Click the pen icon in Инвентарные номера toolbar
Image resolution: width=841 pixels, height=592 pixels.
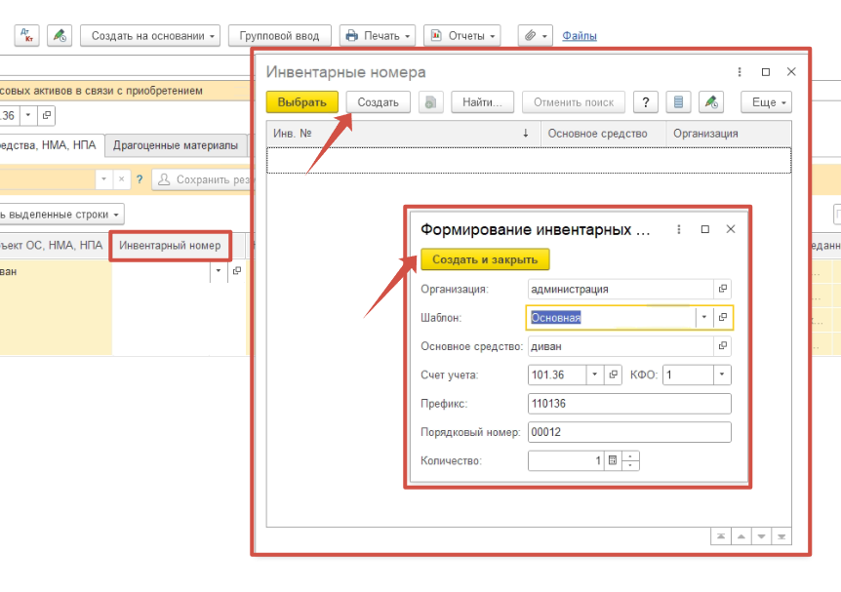coord(711,101)
